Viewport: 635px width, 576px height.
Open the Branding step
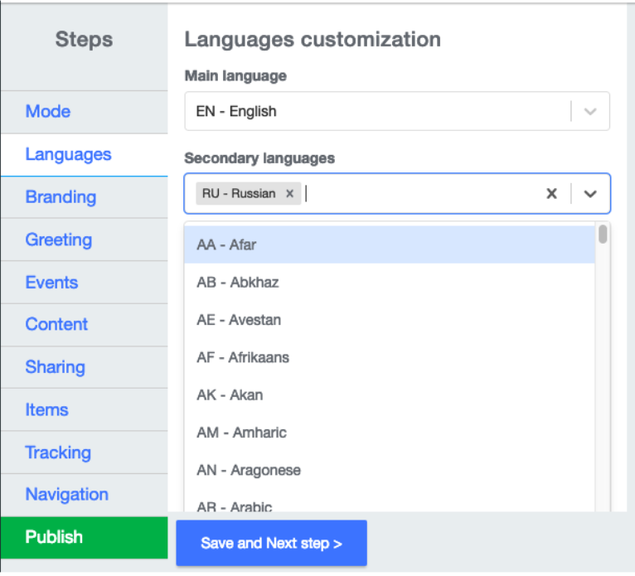pyautogui.click(x=61, y=197)
